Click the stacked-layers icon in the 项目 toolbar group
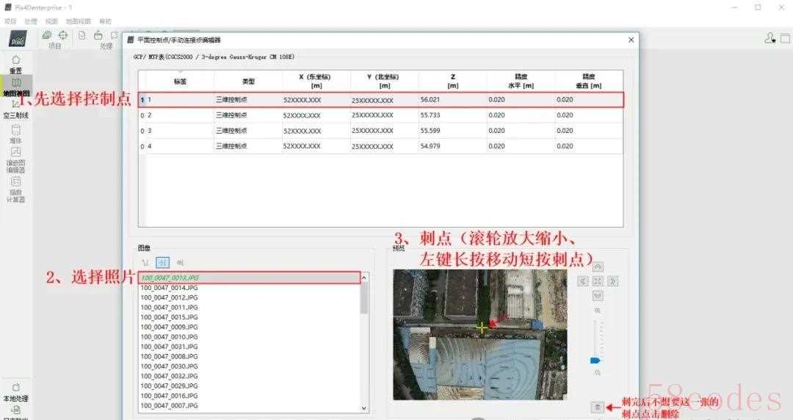The width and height of the screenshot is (793, 420). 47,35
